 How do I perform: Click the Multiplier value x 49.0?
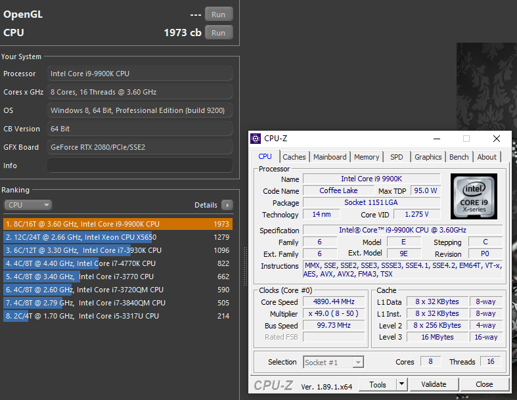point(334,313)
